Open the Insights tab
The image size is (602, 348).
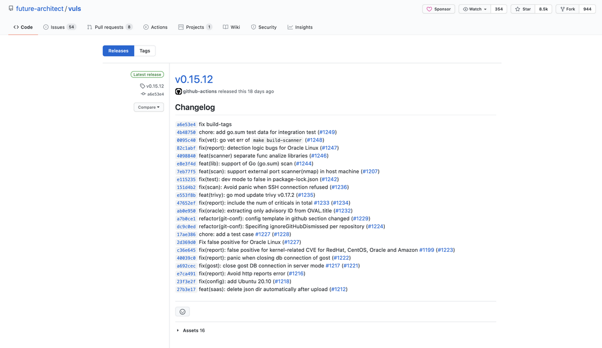click(x=300, y=27)
